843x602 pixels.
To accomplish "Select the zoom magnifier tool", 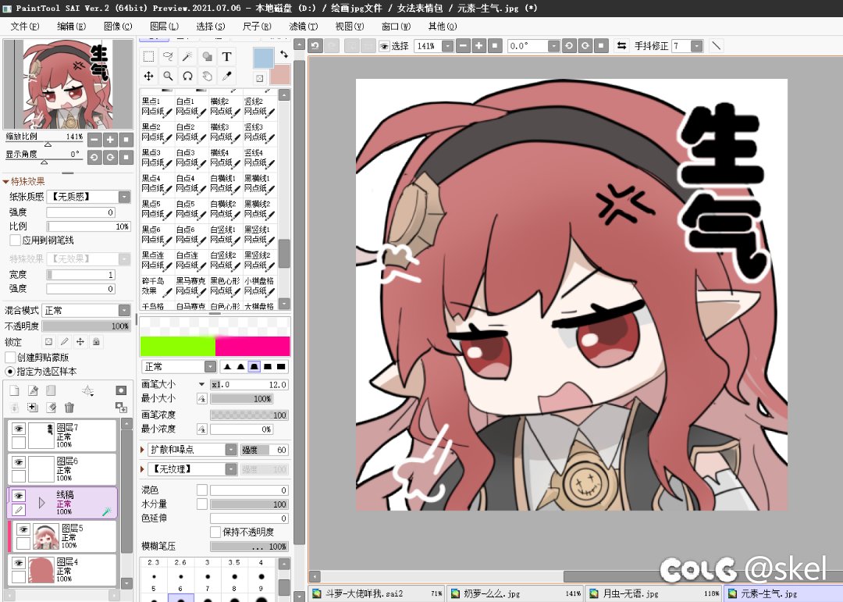I will pyautogui.click(x=169, y=76).
